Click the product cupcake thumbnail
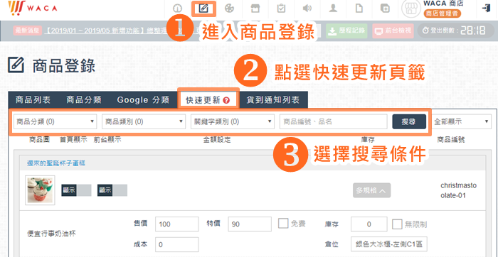The width and height of the screenshot is (498, 257). tap(40, 190)
